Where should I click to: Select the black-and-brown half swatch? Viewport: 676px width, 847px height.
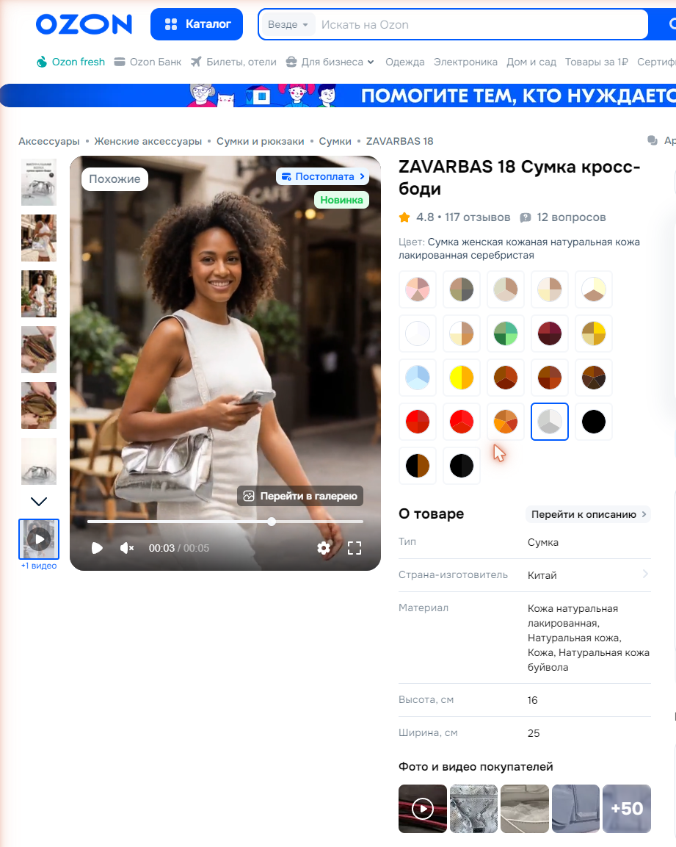click(418, 466)
